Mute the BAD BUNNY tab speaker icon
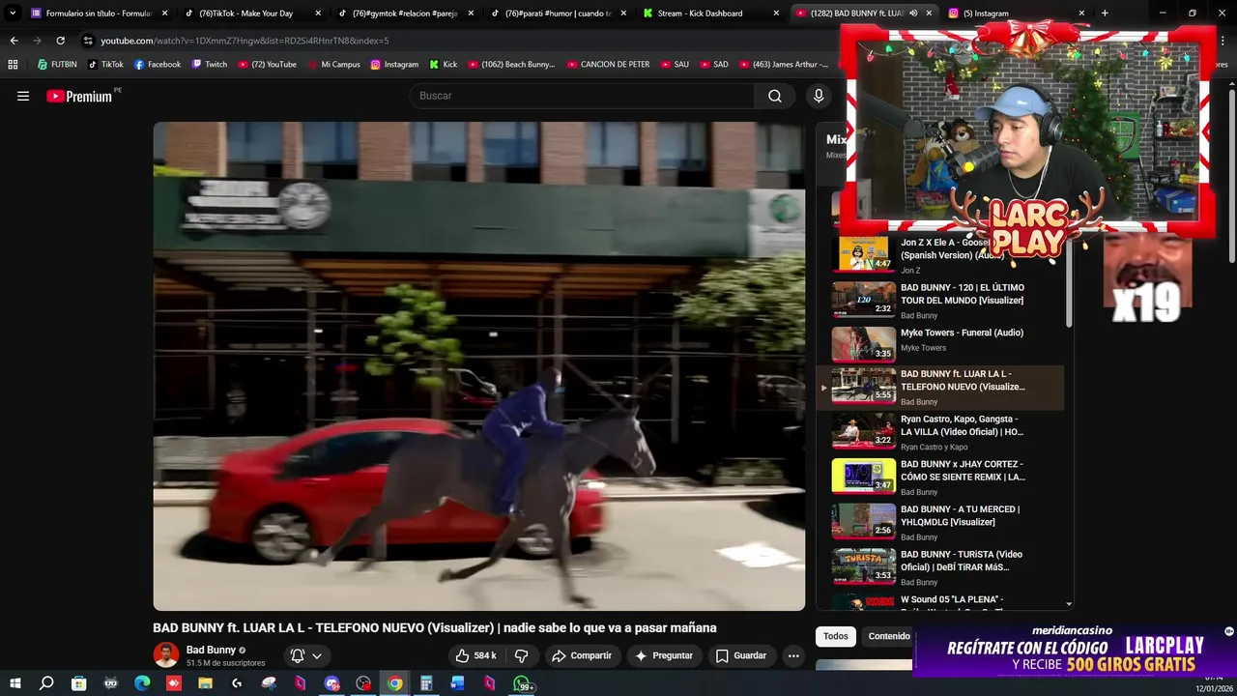This screenshot has width=1237, height=696. 913,14
